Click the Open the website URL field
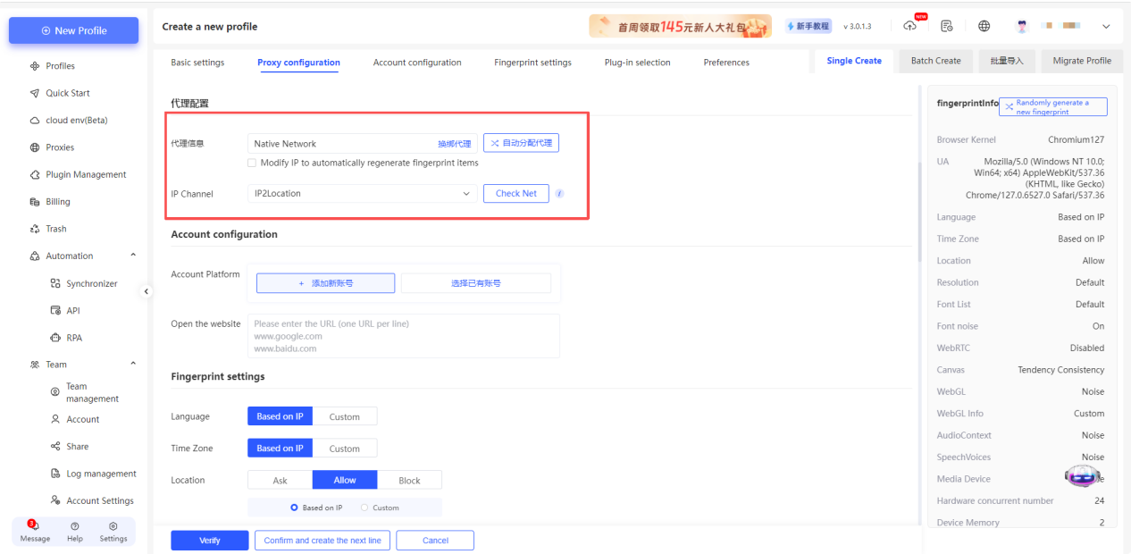This screenshot has width=1131, height=554. coord(403,336)
